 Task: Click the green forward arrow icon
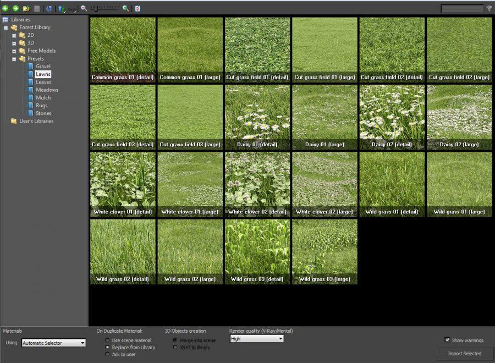pyautogui.click(x=15, y=8)
